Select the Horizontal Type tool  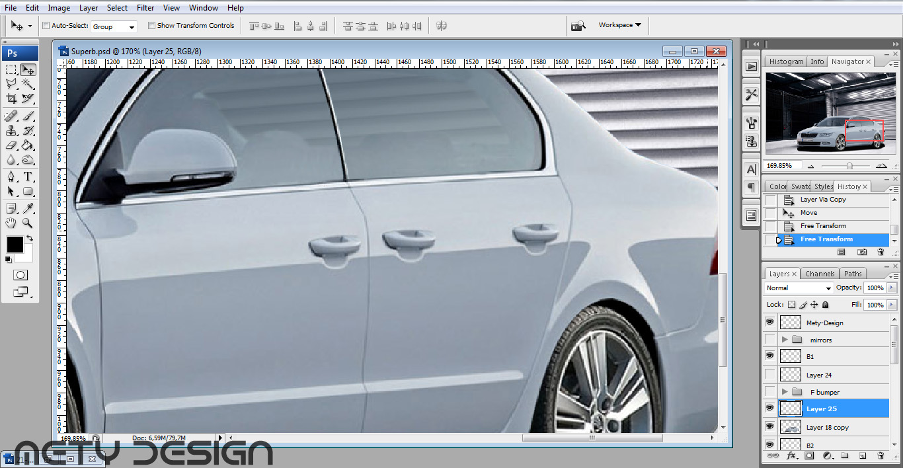28,176
